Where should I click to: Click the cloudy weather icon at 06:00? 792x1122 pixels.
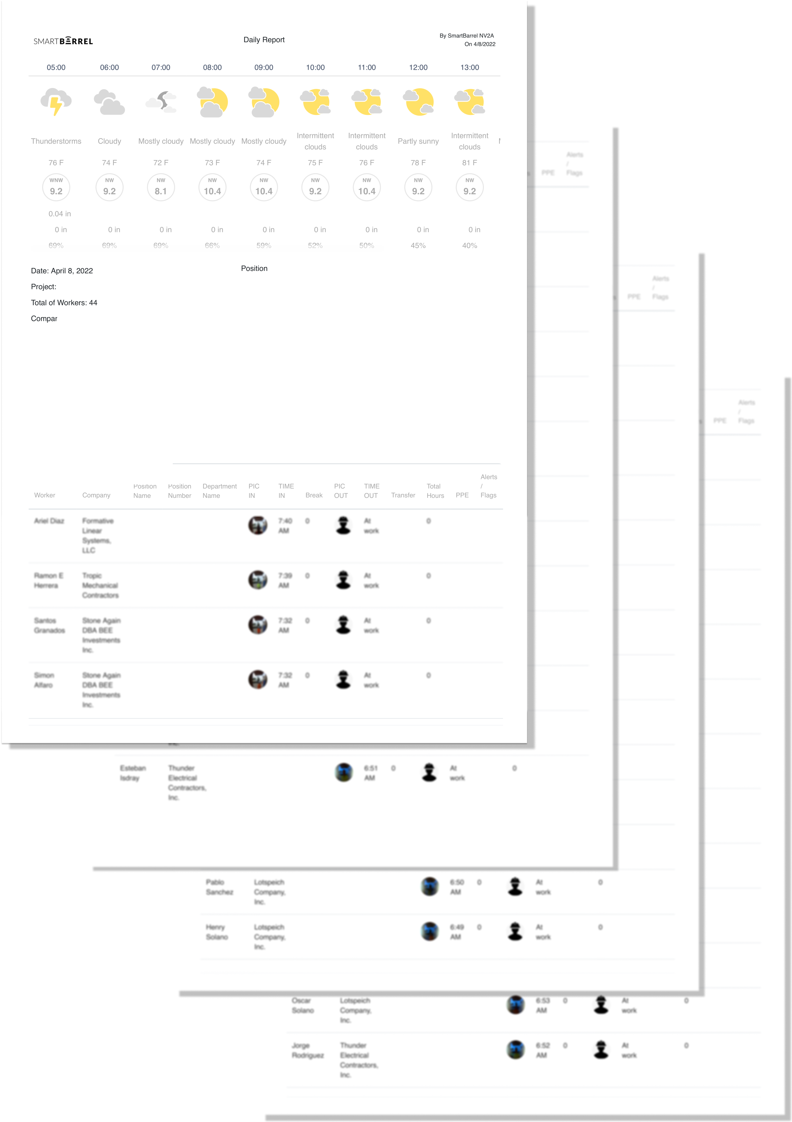click(109, 101)
